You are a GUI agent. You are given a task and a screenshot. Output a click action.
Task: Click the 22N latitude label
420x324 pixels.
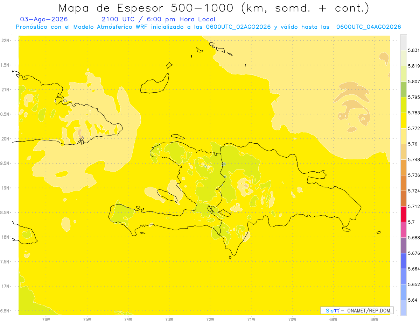coord(5,41)
